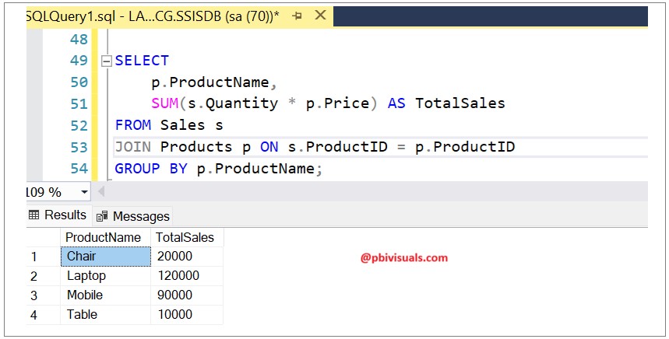Click the JOIN keyword on line 53
This screenshot has height=339, width=669.
[133, 147]
